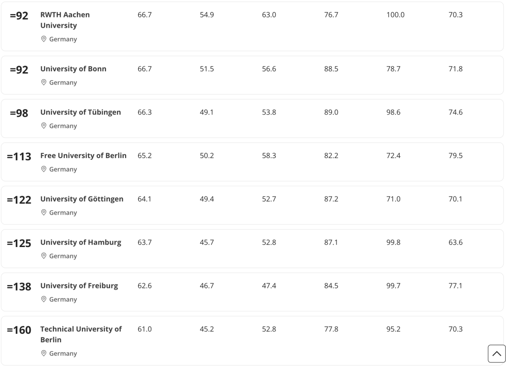
Task: Click location pin under Technical University of Berlin
Action: tap(44, 353)
